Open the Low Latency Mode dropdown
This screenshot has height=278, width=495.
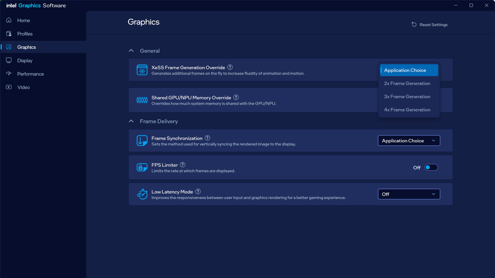[409, 194]
